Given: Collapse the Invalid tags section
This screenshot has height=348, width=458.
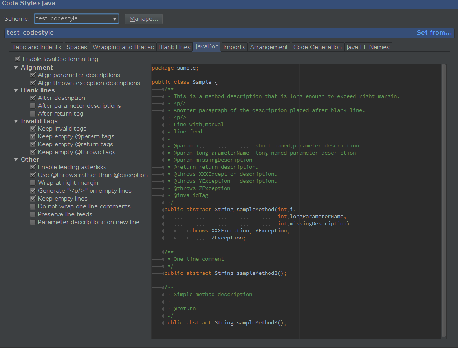Looking at the screenshot, I should (x=16, y=121).
